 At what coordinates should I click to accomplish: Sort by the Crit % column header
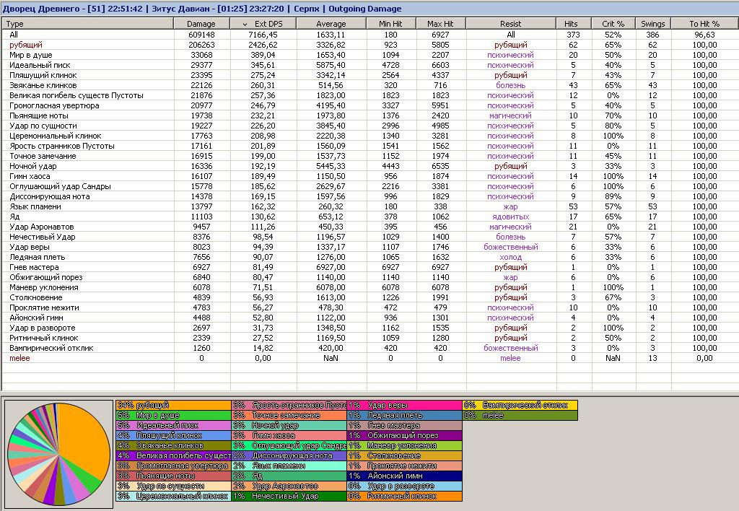pos(613,24)
